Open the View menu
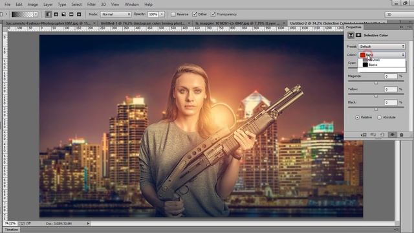414x233 pixels. 115,5
